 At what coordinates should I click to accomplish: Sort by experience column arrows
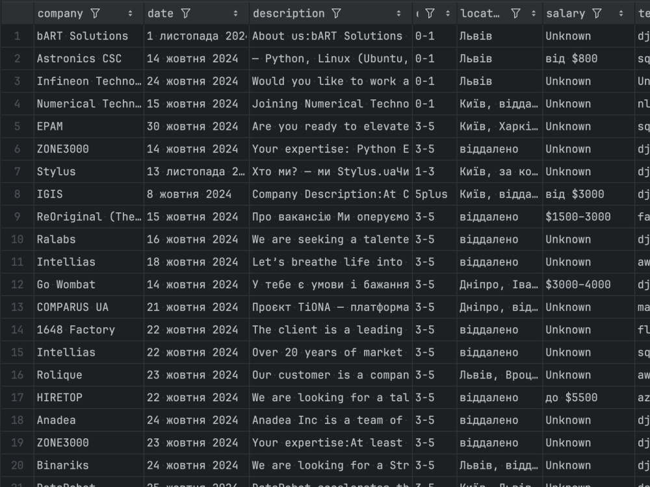[448, 14]
